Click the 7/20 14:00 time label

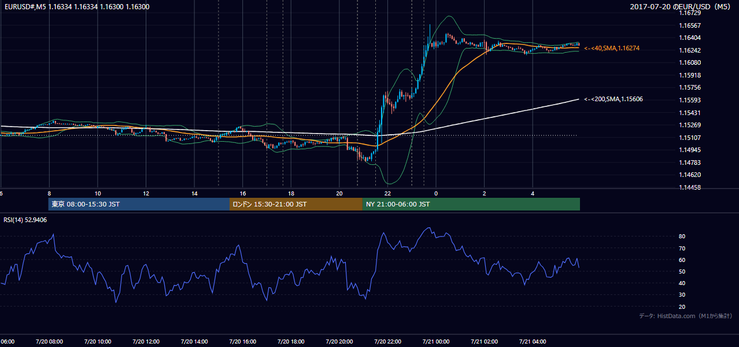pos(194,342)
